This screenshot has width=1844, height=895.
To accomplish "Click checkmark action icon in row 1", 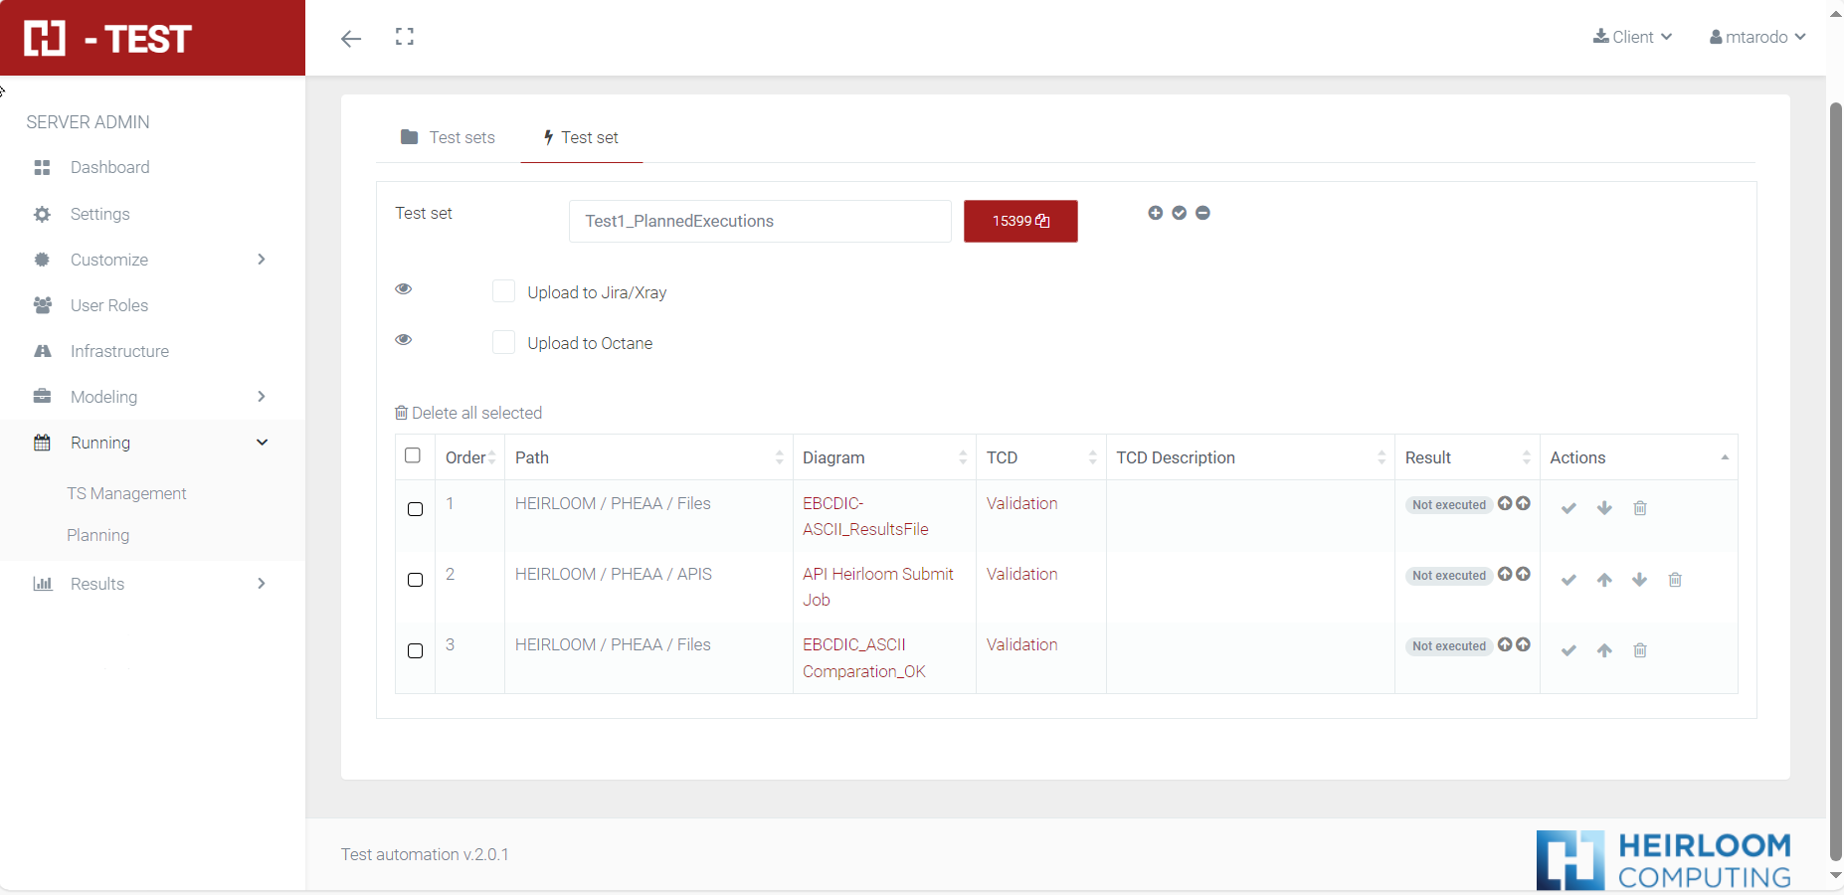I will click(x=1568, y=508).
